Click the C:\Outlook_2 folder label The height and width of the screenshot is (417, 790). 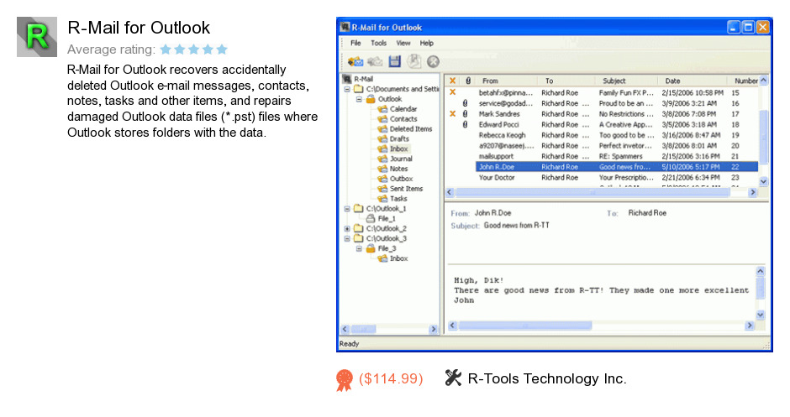[386, 228]
